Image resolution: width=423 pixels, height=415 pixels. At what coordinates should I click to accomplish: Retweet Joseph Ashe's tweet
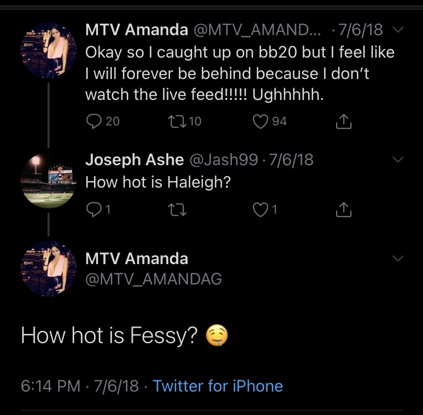point(177,210)
